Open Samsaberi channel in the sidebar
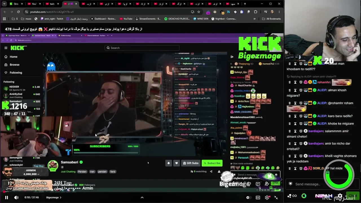The image size is (361, 203). (22, 102)
